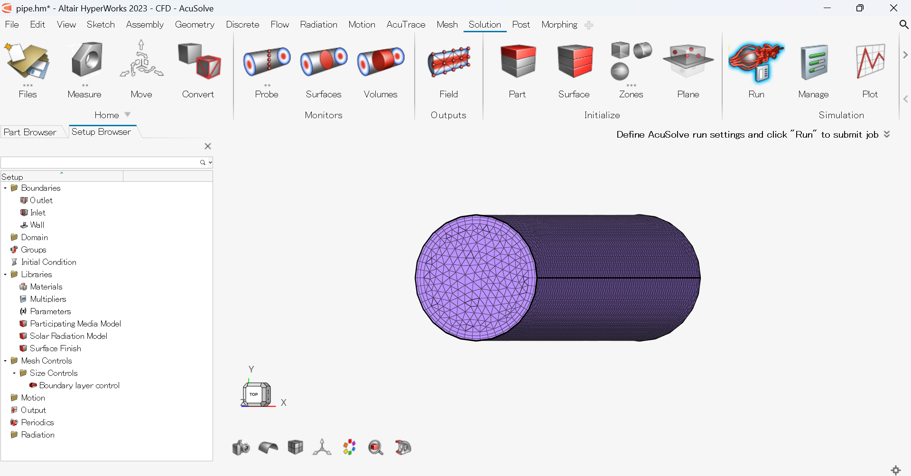Screen dimensions: 911x476
Task: Add a Probe monitor
Action: [x=267, y=62]
